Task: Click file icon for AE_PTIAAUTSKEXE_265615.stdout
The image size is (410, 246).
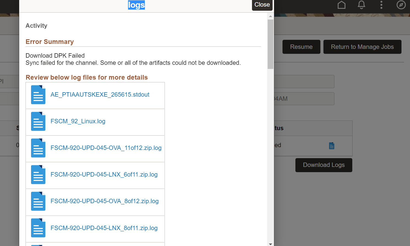Action: (38, 95)
